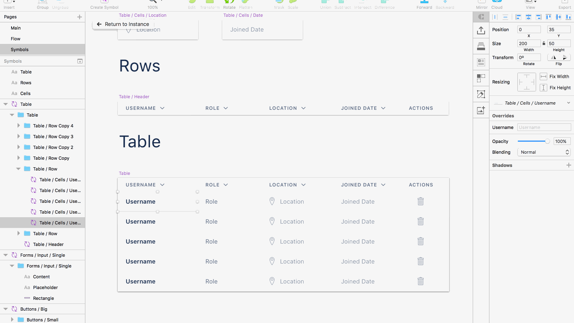Click the Width size field

tap(529, 44)
